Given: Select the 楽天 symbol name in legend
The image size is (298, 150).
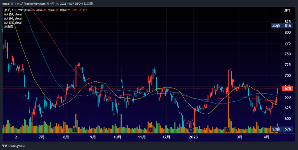Looking at the screenshot, I should 7,10.
